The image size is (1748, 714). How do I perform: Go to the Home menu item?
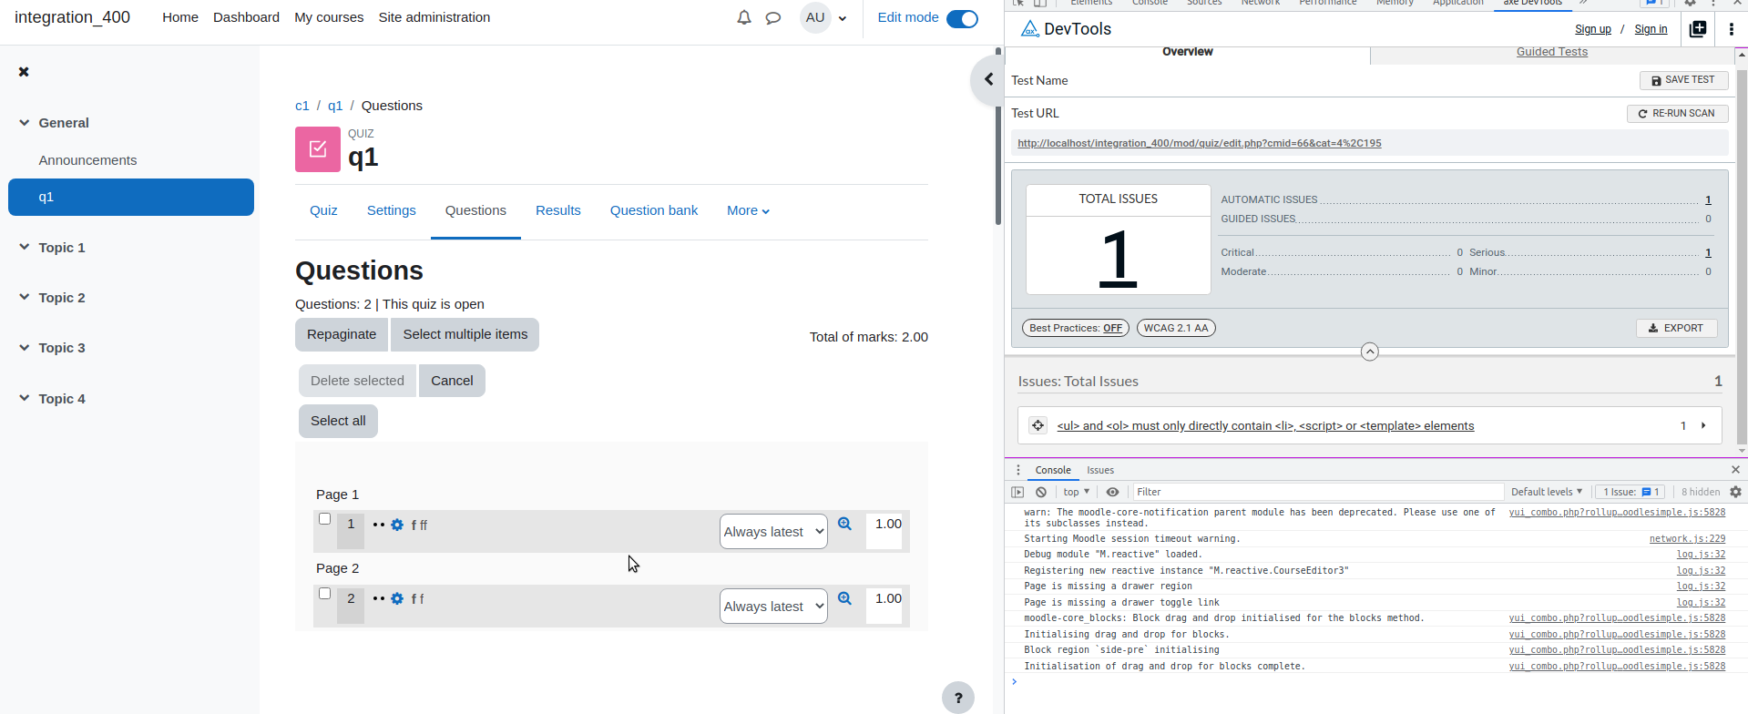click(180, 17)
